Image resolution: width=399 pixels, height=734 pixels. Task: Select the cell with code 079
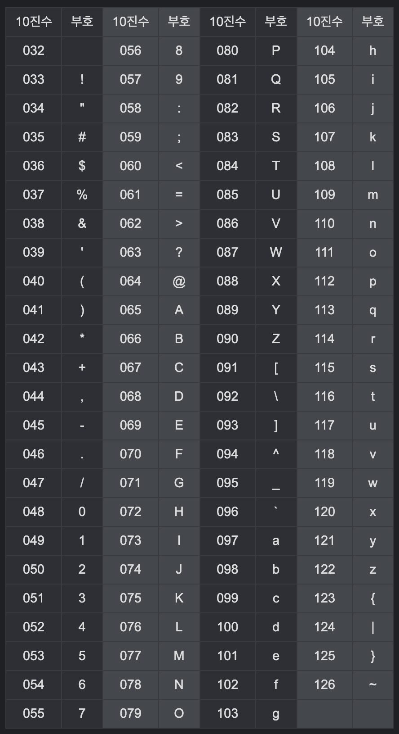click(130, 713)
